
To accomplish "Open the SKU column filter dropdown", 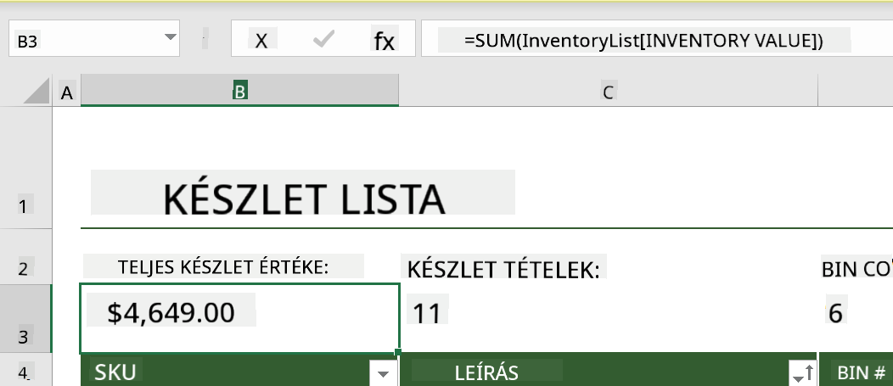I will tap(384, 373).
